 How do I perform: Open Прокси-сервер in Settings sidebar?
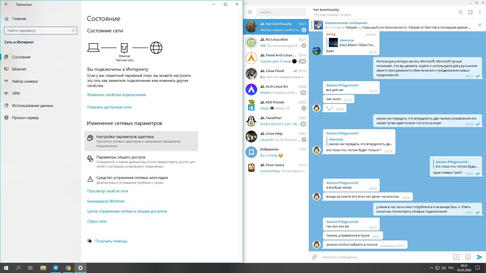point(25,118)
